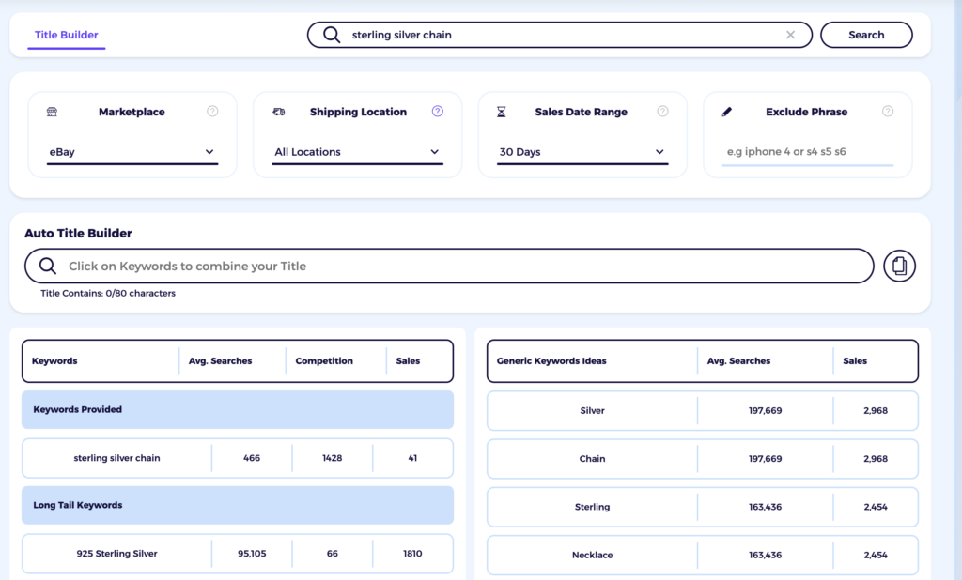This screenshot has height=580, width=962.
Task: Click the blue info icon next to Shipping Location
Action: (x=438, y=111)
